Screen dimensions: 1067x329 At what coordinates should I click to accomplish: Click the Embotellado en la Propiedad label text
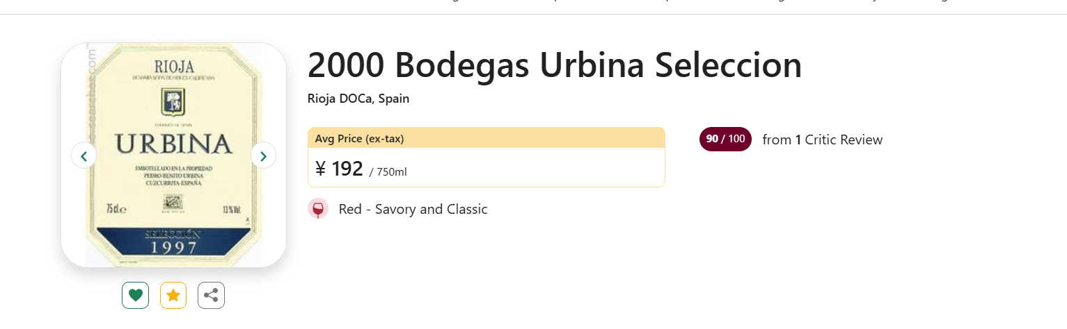click(173, 169)
